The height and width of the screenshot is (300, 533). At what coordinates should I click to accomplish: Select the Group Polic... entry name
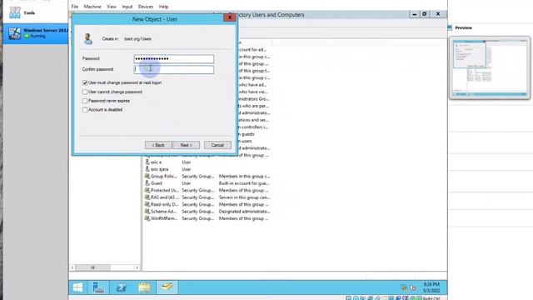point(164,176)
